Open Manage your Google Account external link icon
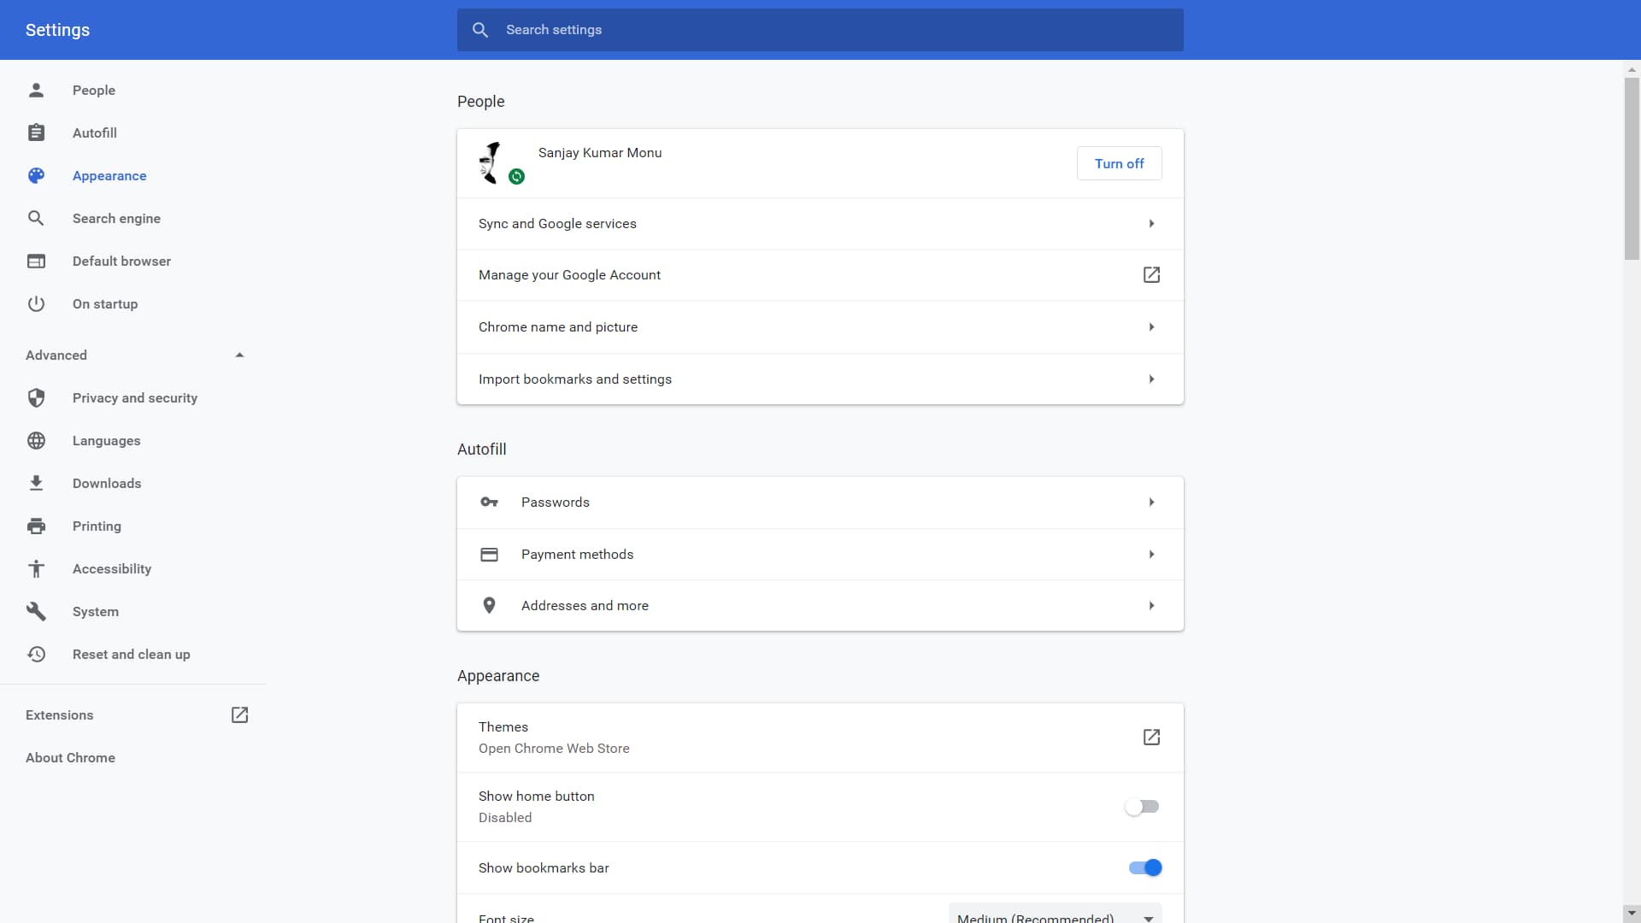The width and height of the screenshot is (1641, 923). [1151, 274]
